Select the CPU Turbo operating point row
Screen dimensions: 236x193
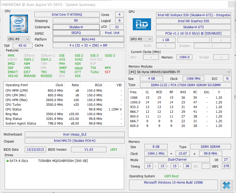pos(64,105)
